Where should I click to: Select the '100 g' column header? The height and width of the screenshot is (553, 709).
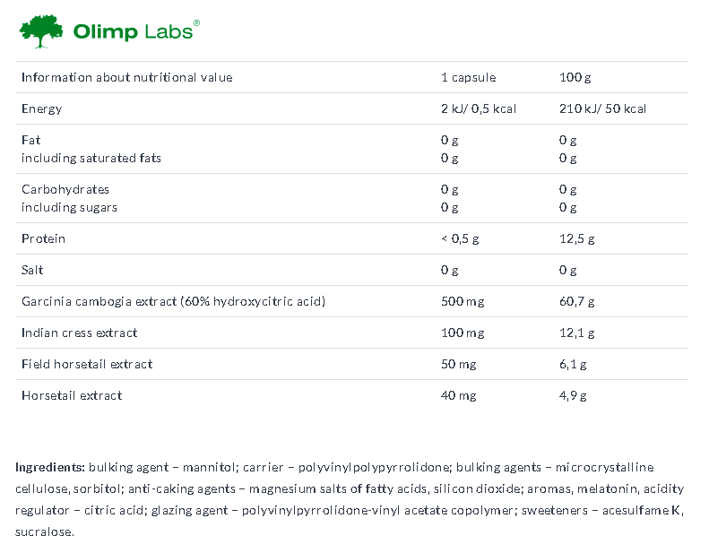pyautogui.click(x=575, y=77)
